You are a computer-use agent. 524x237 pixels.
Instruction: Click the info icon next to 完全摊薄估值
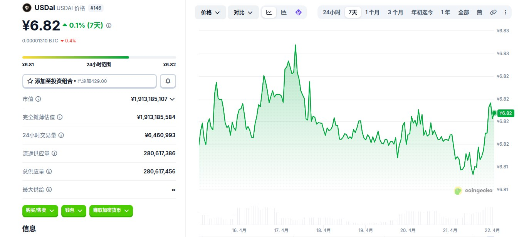(60, 117)
